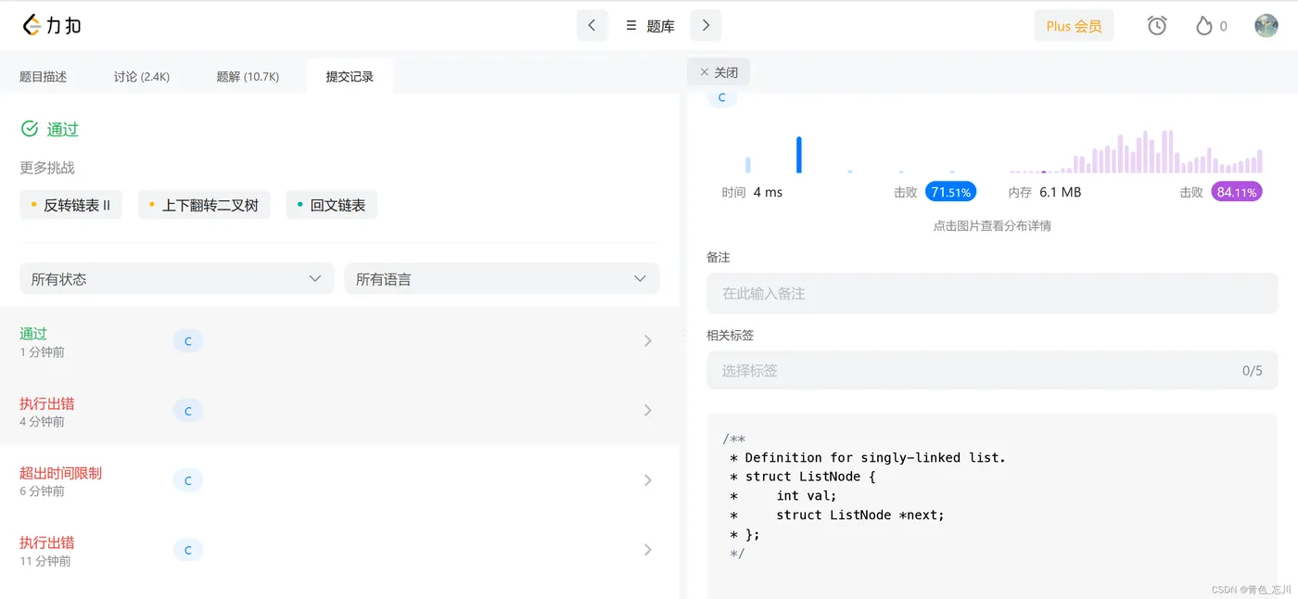Click the LeetCode 力扣 logo
Viewport: 1298px width, 599px height.
tap(52, 25)
